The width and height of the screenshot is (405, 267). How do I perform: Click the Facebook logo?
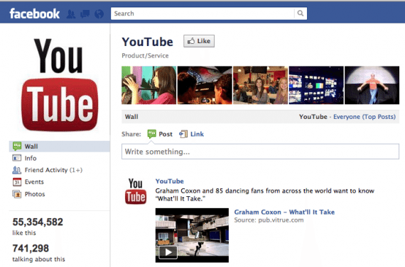[35, 13]
